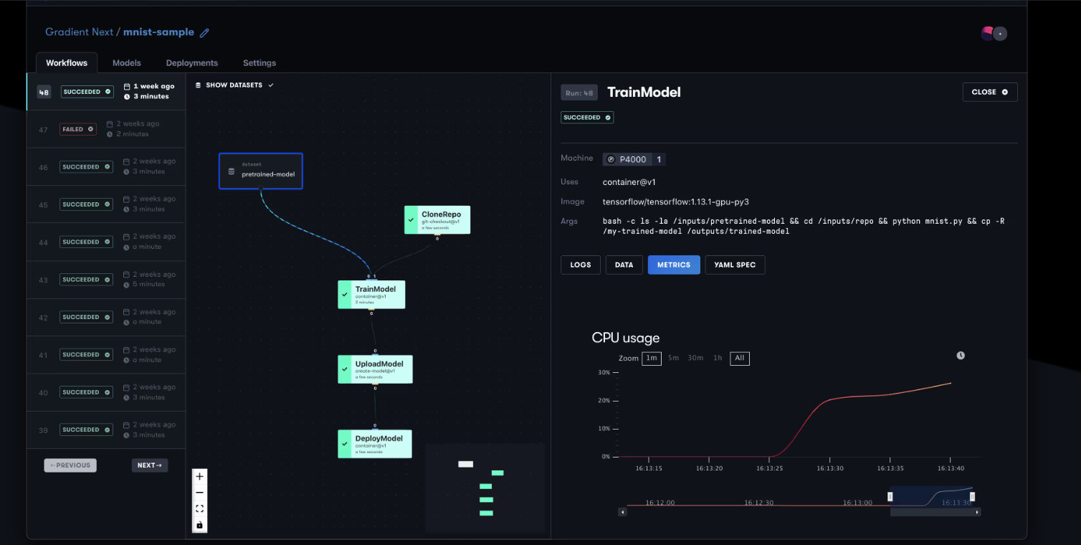Open the Models tab
The image size is (1081, 545).
(127, 63)
